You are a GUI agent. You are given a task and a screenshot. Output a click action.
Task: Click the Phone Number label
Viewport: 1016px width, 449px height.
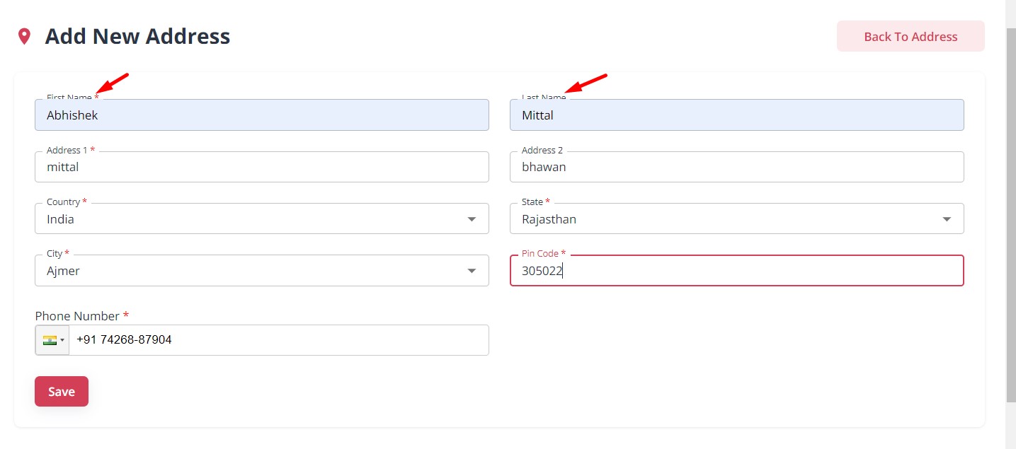pos(77,316)
